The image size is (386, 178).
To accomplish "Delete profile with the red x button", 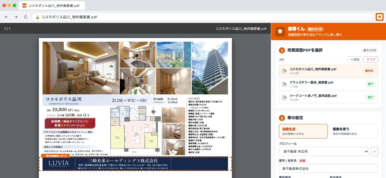I will (374, 151).
